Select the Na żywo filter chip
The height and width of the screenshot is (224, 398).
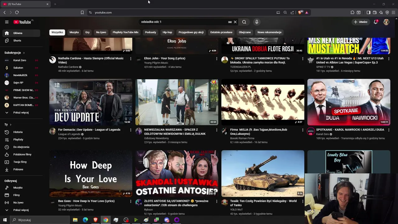pyautogui.click(x=101, y=32)
